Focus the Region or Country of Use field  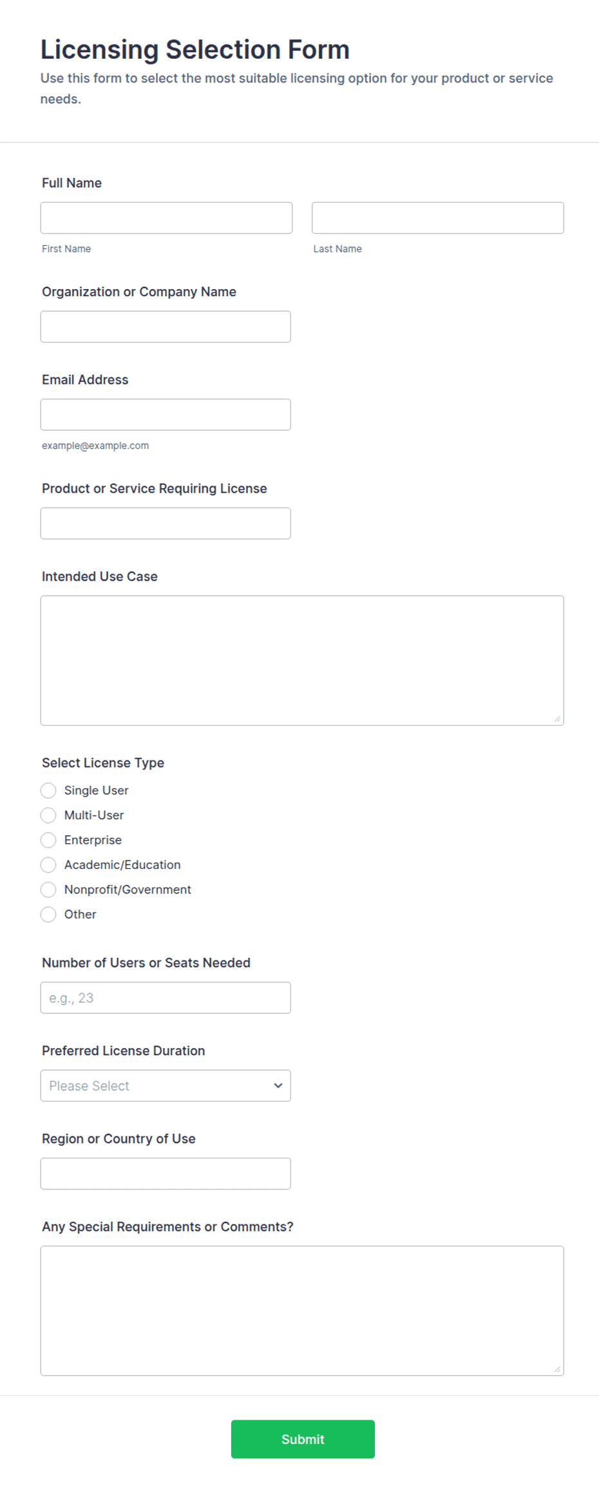[x=166, y=1174]
